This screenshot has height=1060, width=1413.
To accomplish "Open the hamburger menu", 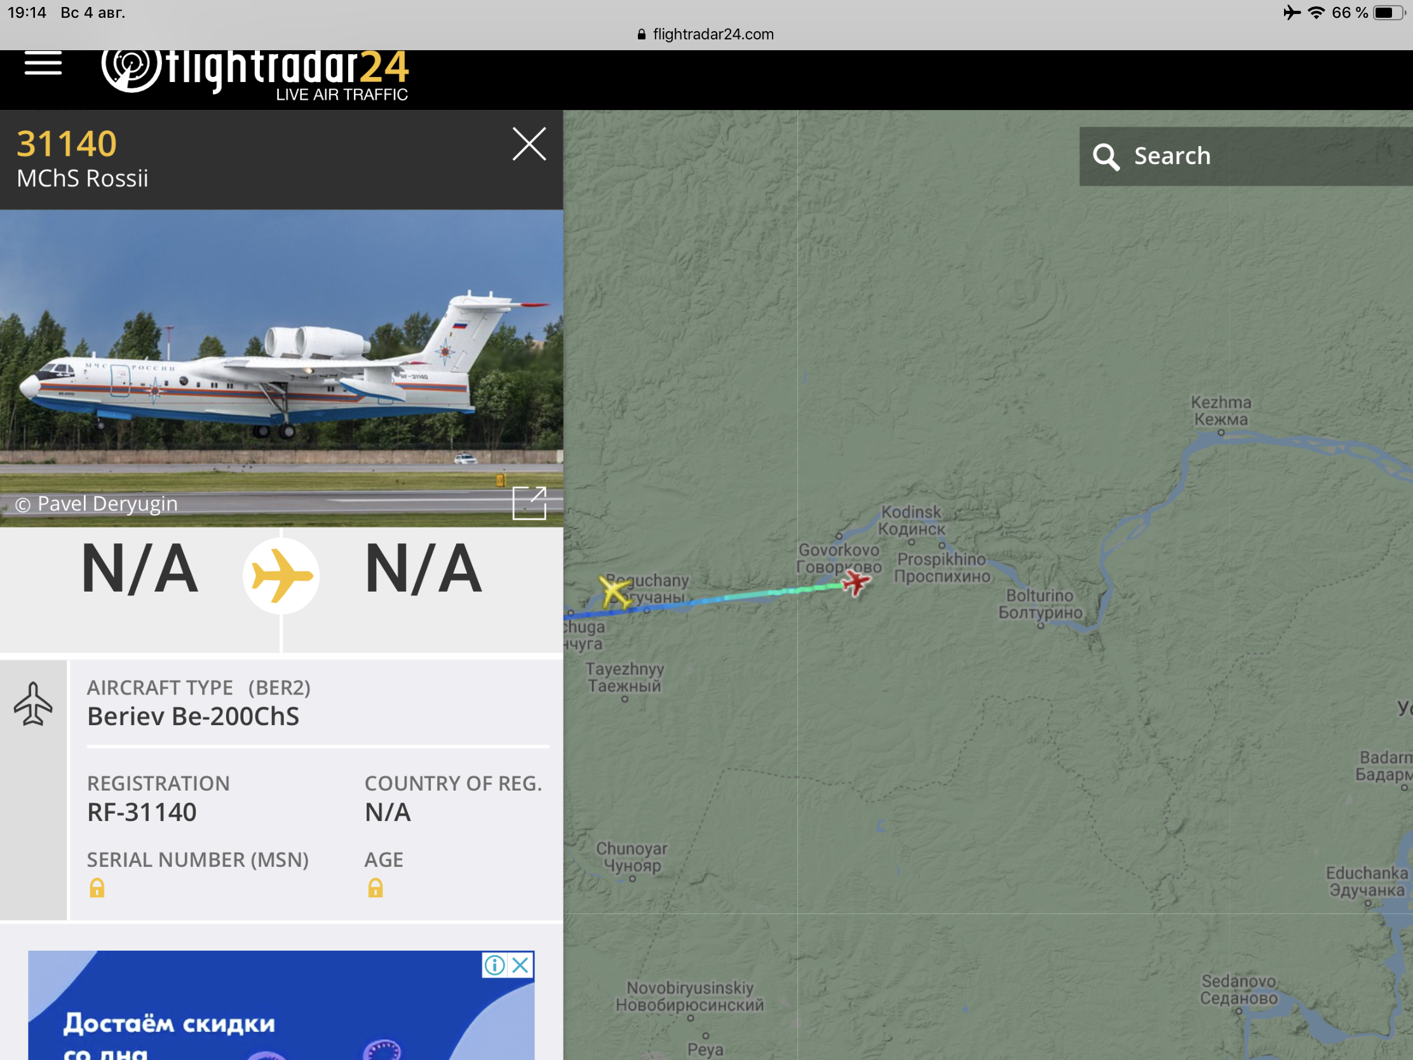I will click(43, 64).
